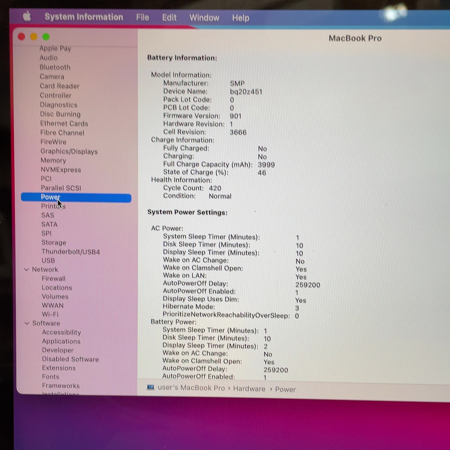Select FireWire in the sidebar
The image size is (450, 450).
pos(53,142)
